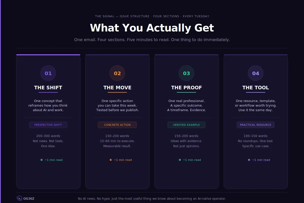Viewport: 304px width, 203px height.
Task: Toggle the VERIFIED EXAMPLE pill
Action: (186, 125)
